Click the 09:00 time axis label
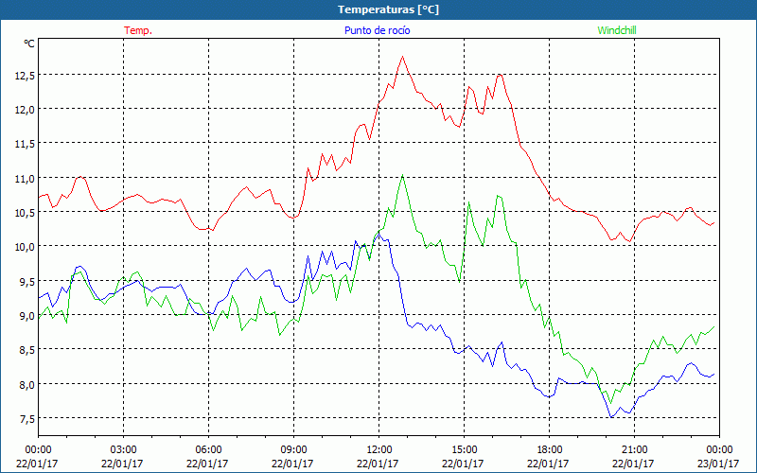The image size is (757, 473). [293, 450]
